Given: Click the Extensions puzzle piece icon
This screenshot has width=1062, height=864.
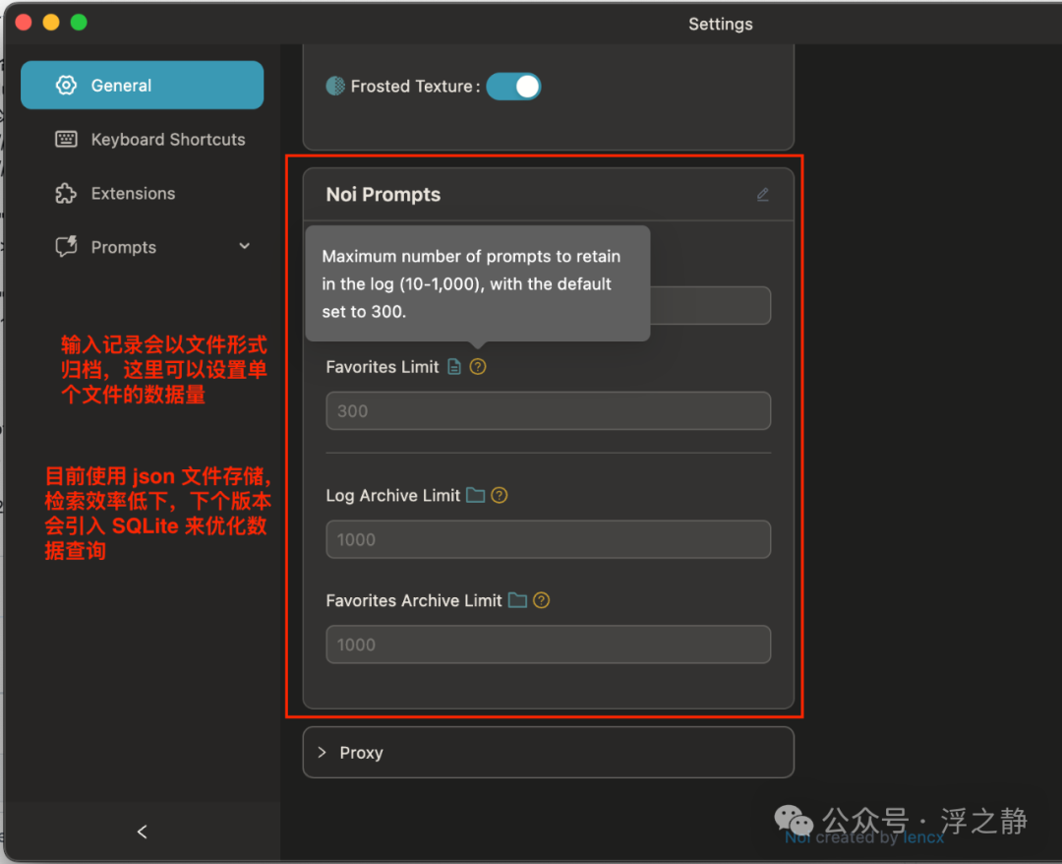Looking at the screenshot, I should pyautogui.click(x=66, y=194).
